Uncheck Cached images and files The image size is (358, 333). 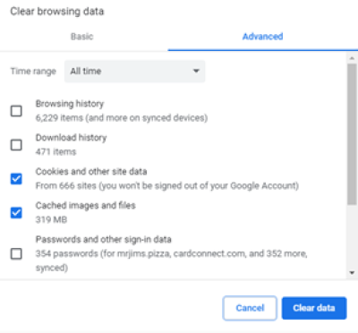pyautogui.click(x=16, y=213)
